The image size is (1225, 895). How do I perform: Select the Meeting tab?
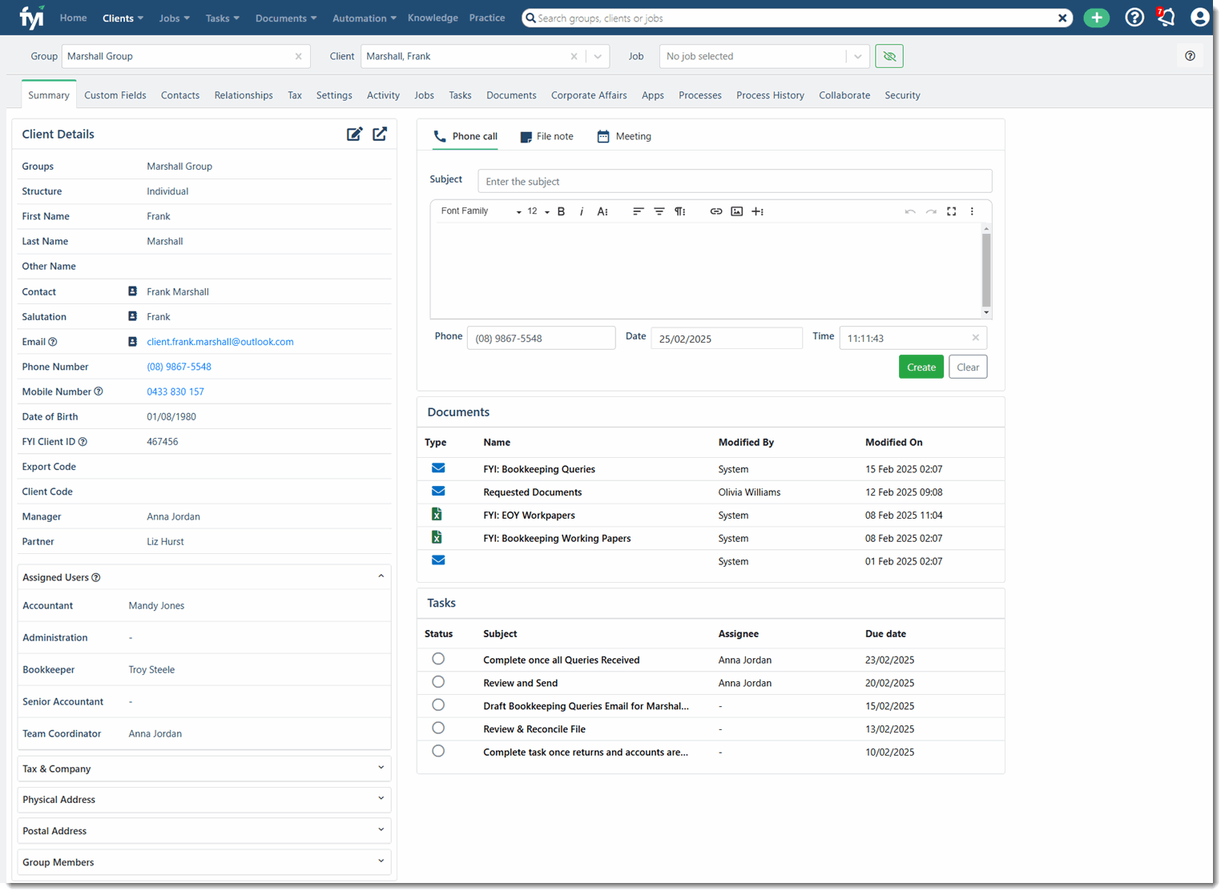623,136
